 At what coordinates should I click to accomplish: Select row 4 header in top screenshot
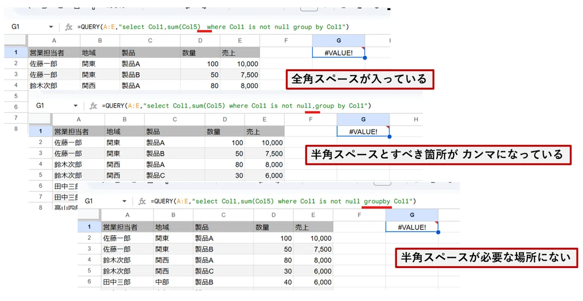click(16, 86)
